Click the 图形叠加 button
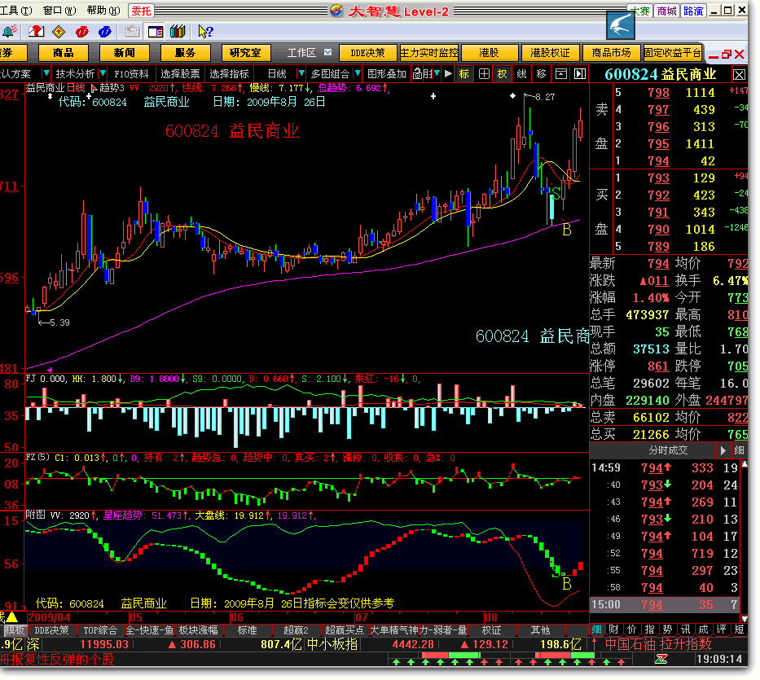This screenshot has width=760, height=680. tap(387, 74)
